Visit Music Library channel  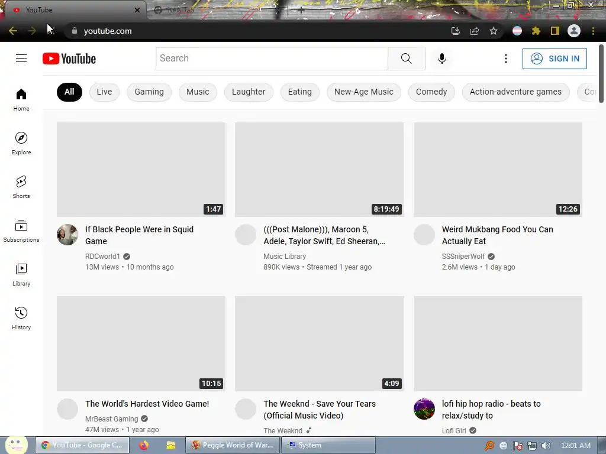285,257
